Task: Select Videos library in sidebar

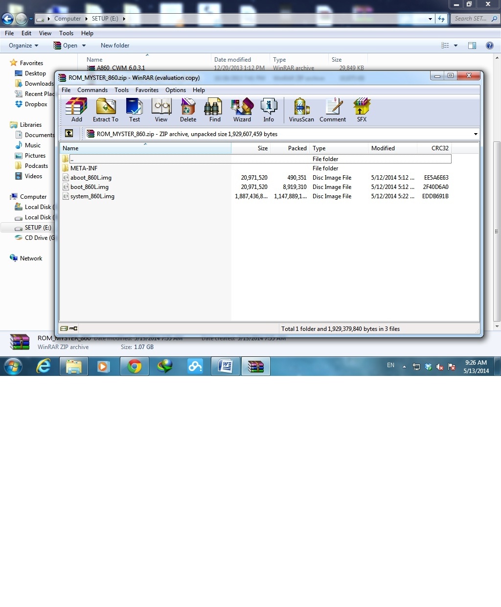Action: pyautogui.click(x=29, y=176)
